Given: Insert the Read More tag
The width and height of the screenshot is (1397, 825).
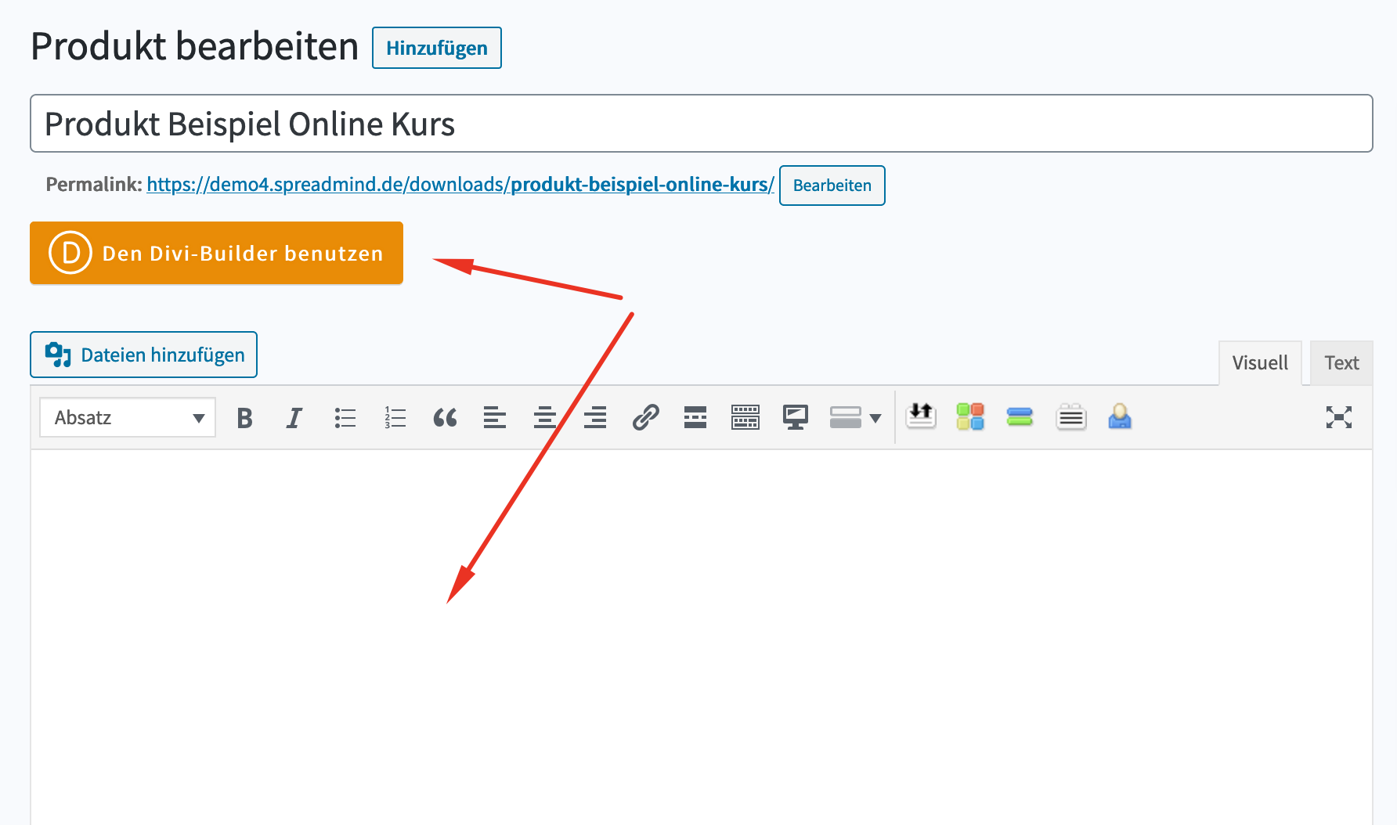Looking at the screenshot, I should pos(695,418).
